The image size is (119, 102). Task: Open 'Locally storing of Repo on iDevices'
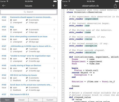click(26, 66)
